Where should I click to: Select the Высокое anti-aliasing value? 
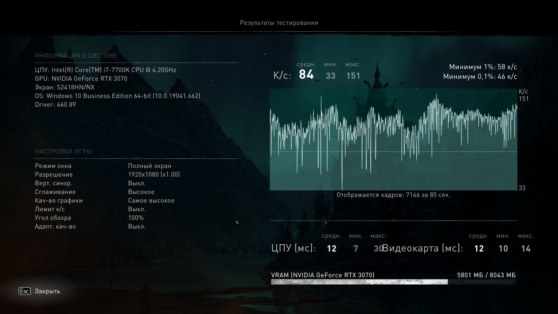(x=141, y=192)
